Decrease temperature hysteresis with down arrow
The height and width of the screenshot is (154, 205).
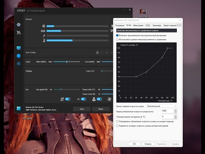pos(176,118)
